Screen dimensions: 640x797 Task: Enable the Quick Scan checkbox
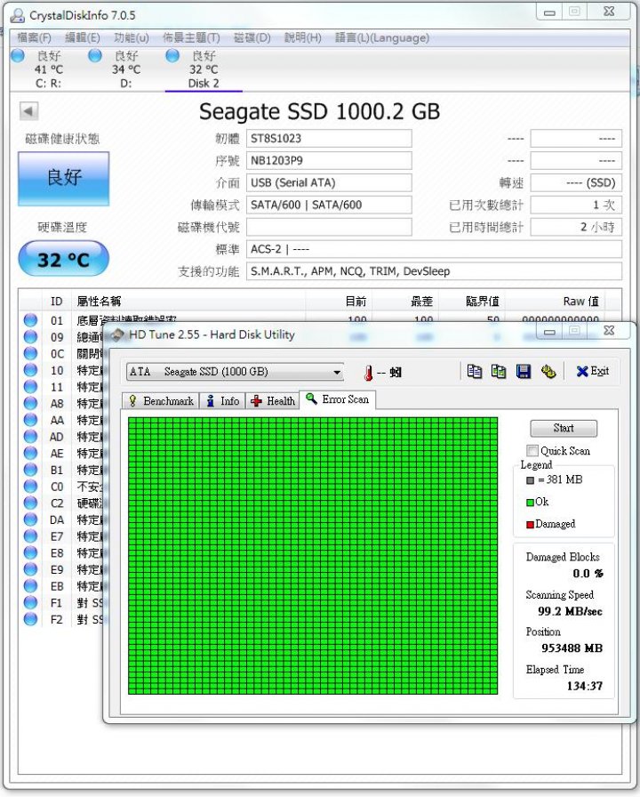tap(532, 450)
